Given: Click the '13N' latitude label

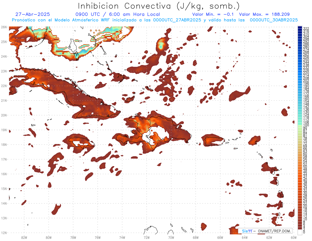Looking at the screenshot, I should pos(4,218).
